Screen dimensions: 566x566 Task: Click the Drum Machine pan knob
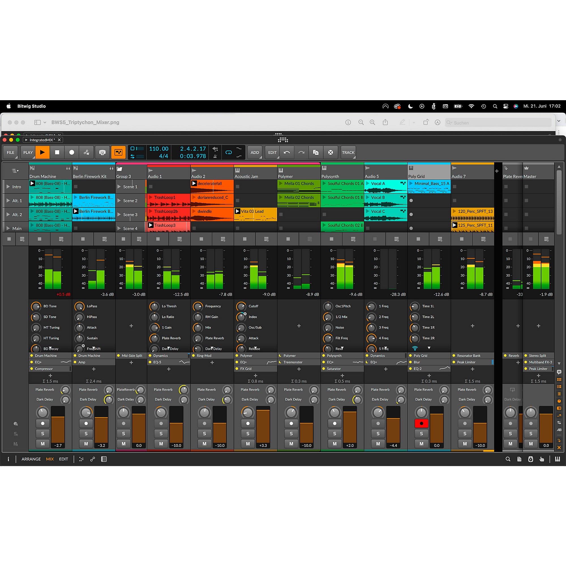pos(42,413)
